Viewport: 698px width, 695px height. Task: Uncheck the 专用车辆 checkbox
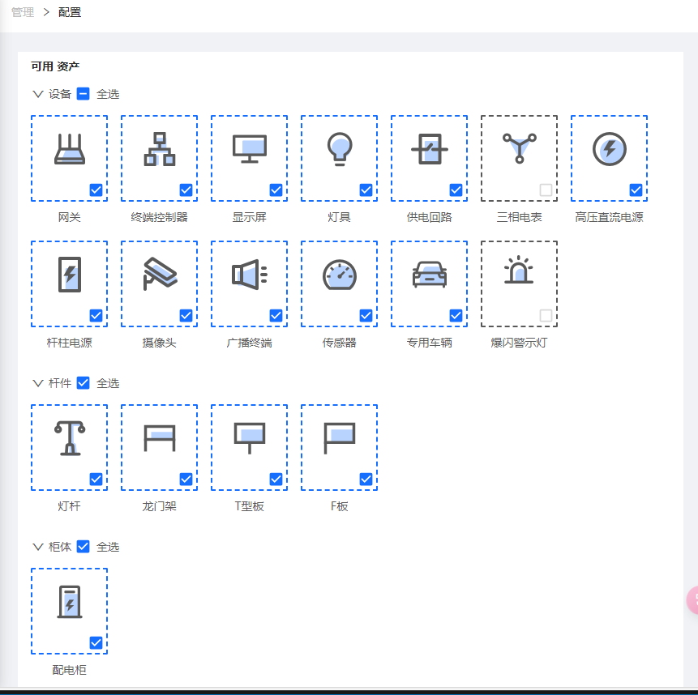click(456, 315)
